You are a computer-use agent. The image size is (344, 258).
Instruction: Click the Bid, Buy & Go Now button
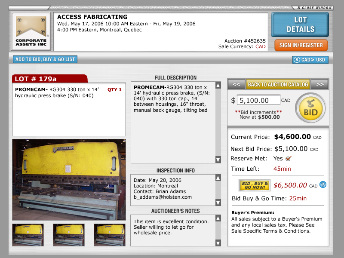(x=255, y=185)
